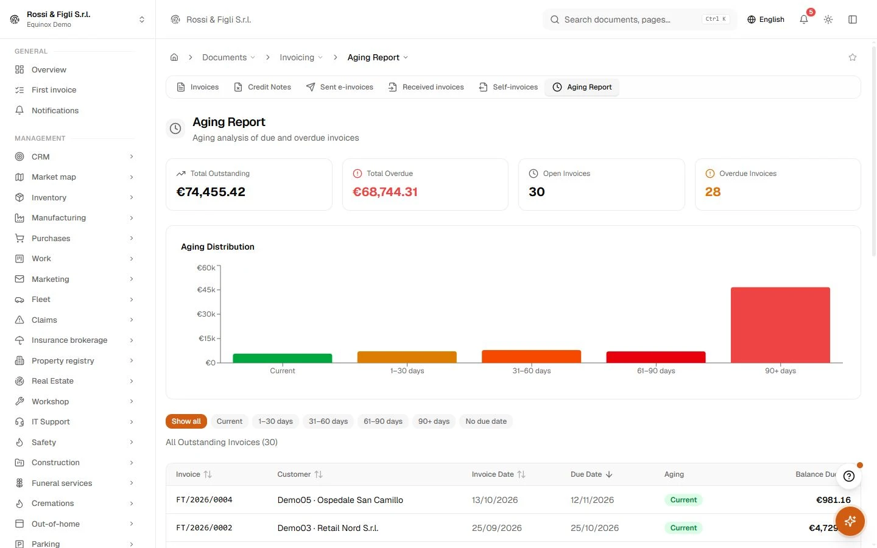Screen dimensions: 877x548
Task: Click the Search documents field
Action: 639,19
